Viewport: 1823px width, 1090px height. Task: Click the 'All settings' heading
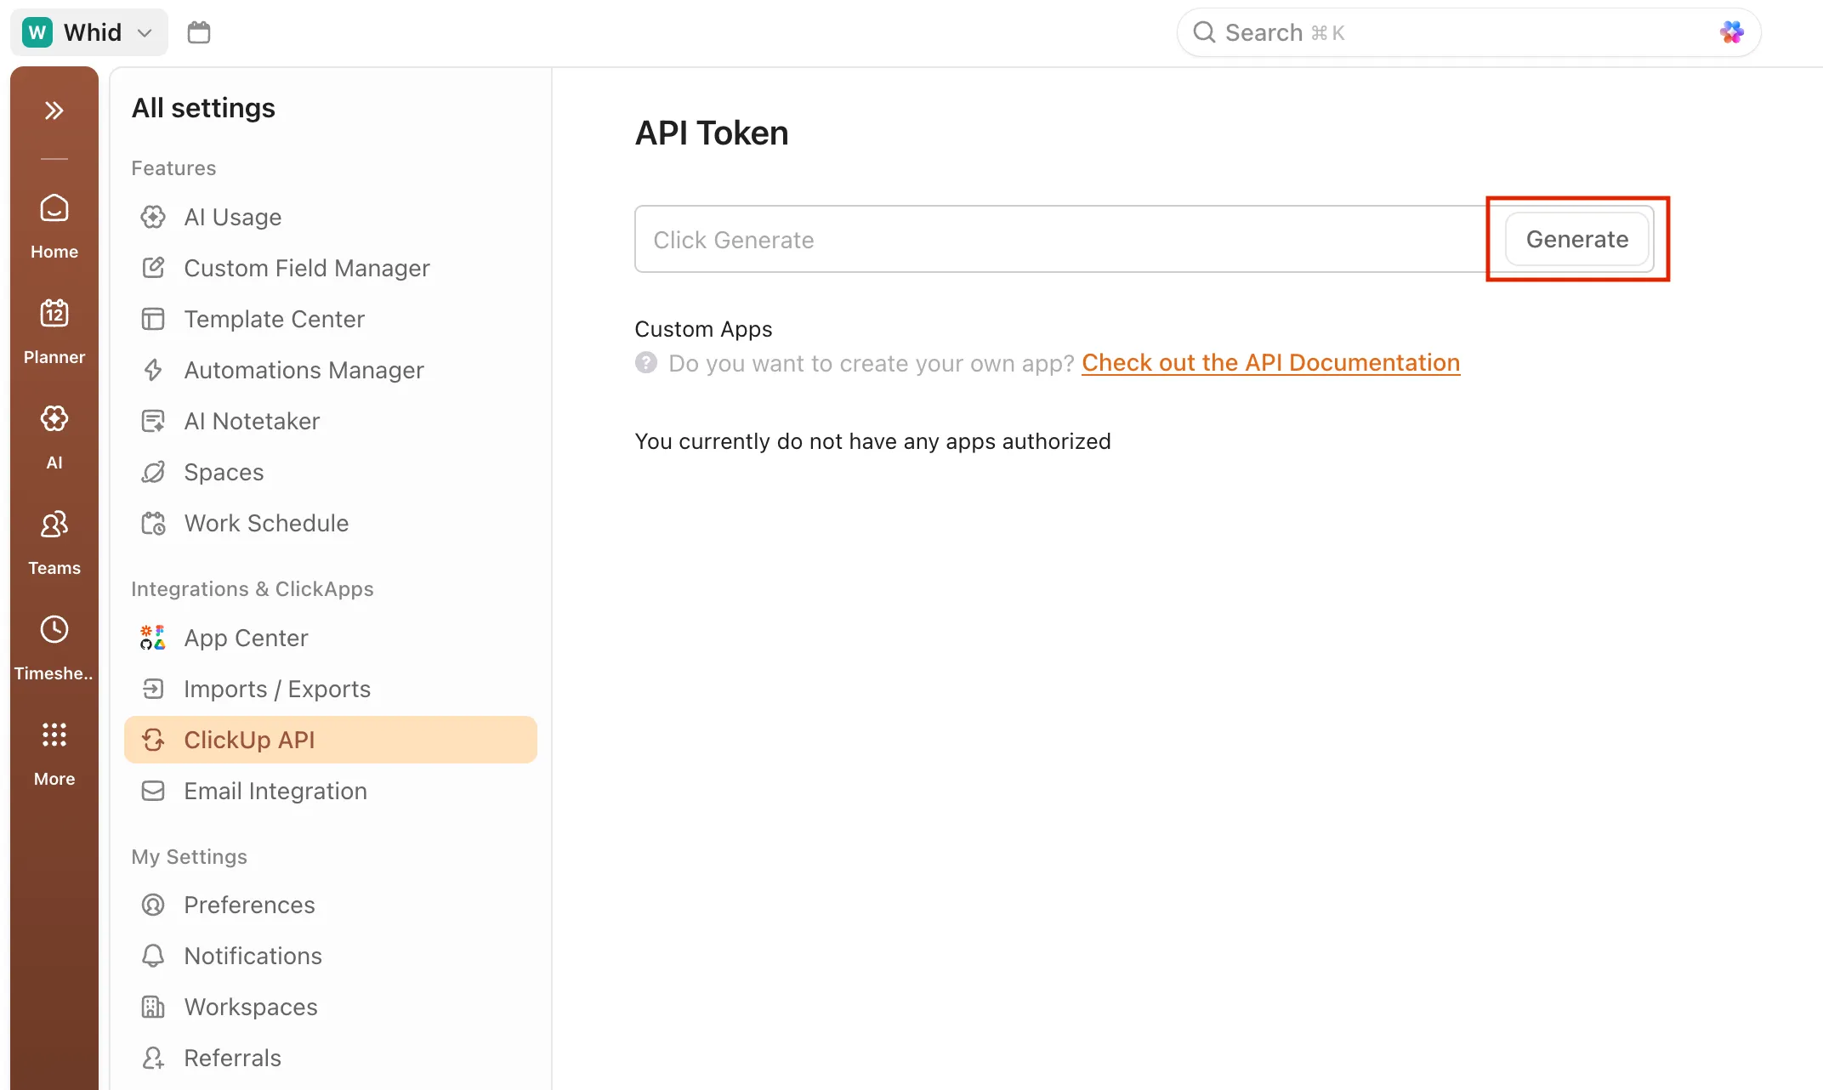click(x=203, y=108)
